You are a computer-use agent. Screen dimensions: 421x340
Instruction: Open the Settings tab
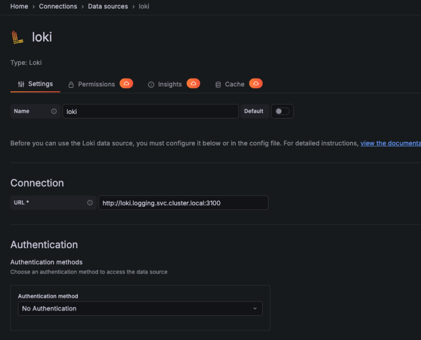(x=35, y=84)
